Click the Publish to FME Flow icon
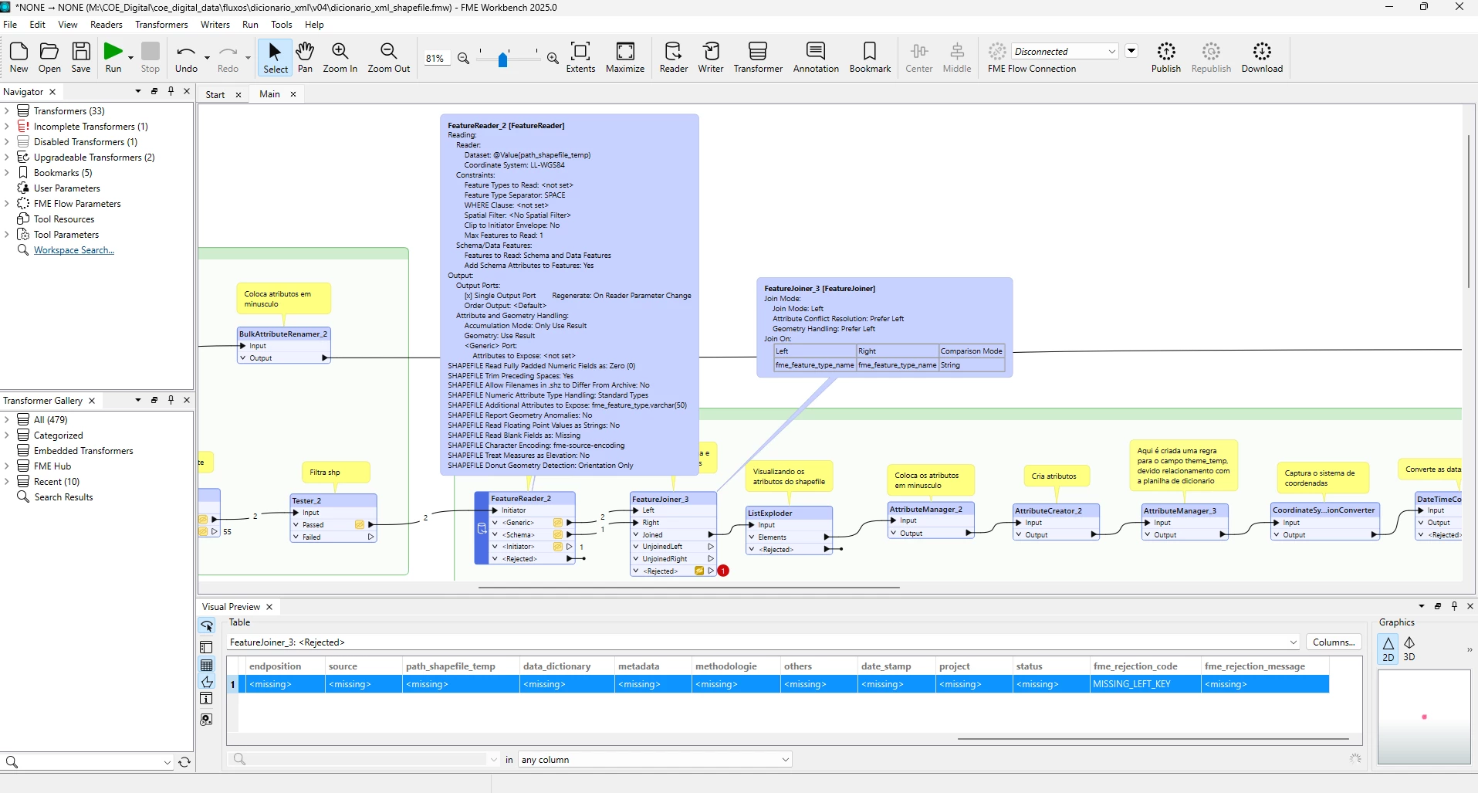This screenshot has width=1478, height=793. 1165,57
